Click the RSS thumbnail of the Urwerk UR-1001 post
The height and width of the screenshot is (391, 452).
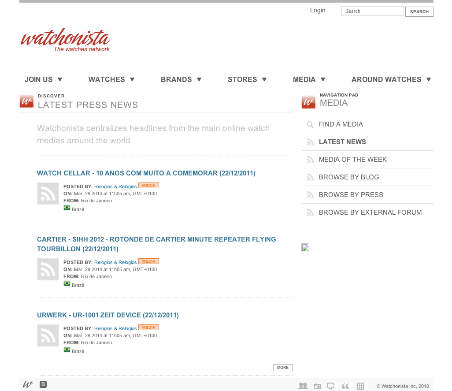(48, 335)
